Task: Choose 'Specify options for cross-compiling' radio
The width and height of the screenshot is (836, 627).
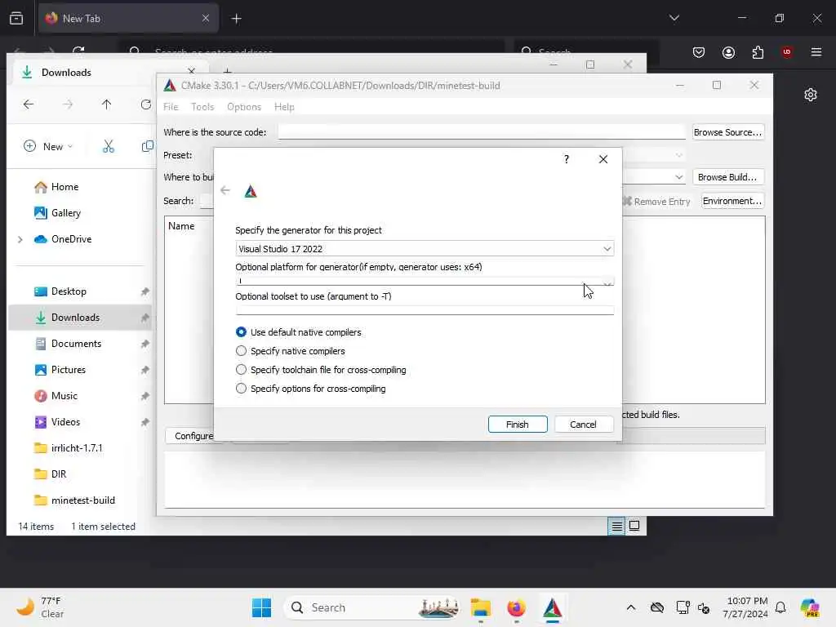Action: point(241,388)
